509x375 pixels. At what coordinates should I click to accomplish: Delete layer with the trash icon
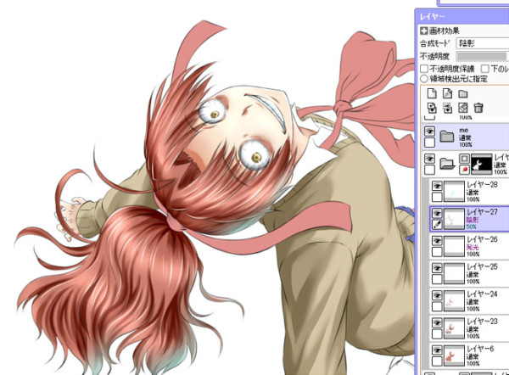pyautogui.click(x=478, y=108)
